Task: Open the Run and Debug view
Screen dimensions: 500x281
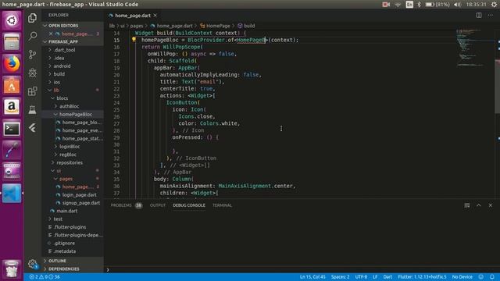Action: (32, 73)
